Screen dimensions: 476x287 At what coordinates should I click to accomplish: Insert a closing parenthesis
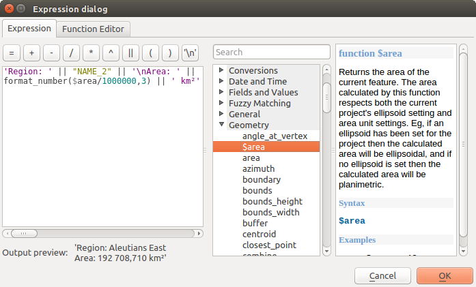click(x=170, y=52)
